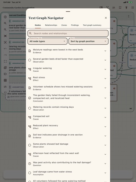
Task: Open the Text graph summary tab
Action: (92, 25)
